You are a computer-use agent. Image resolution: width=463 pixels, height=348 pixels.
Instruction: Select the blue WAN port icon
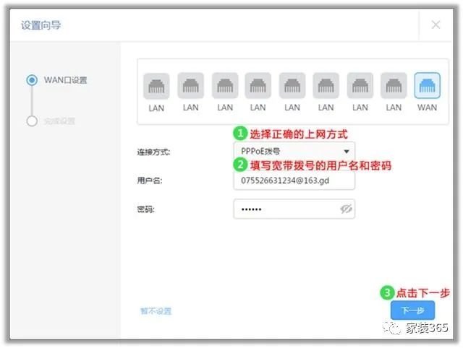click(x=427, y=85)
